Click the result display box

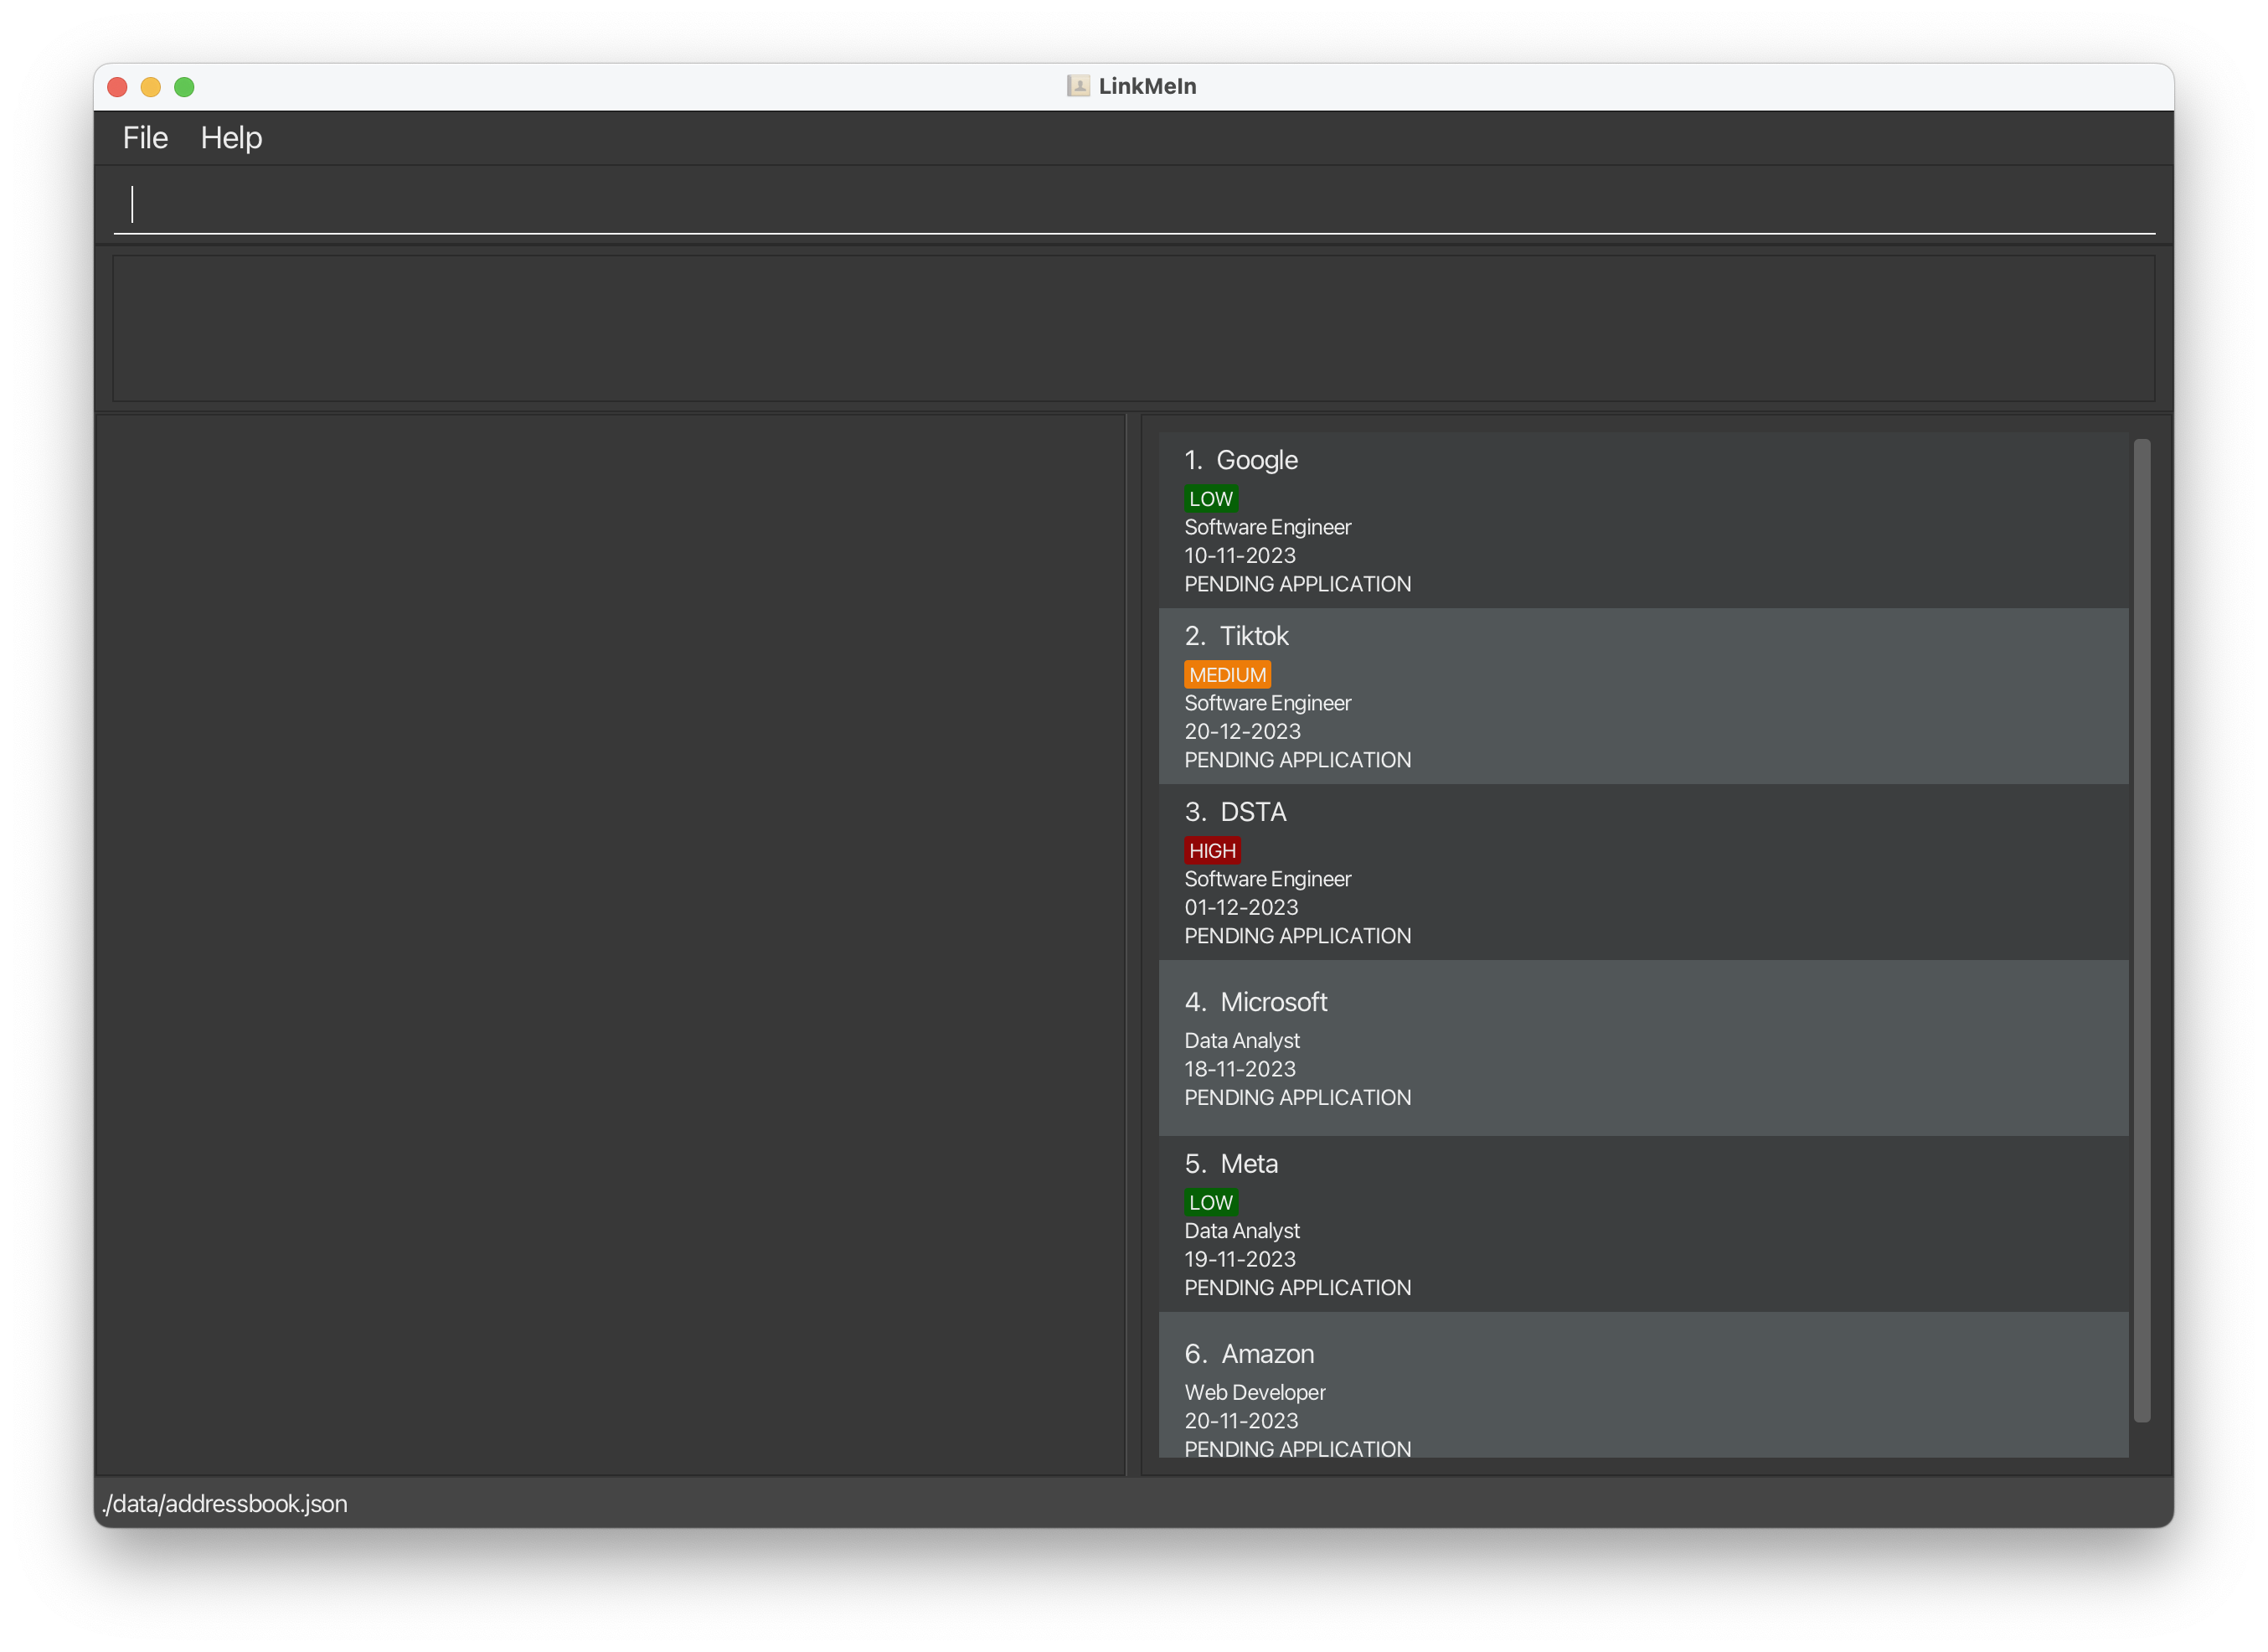click(1134, 329)
